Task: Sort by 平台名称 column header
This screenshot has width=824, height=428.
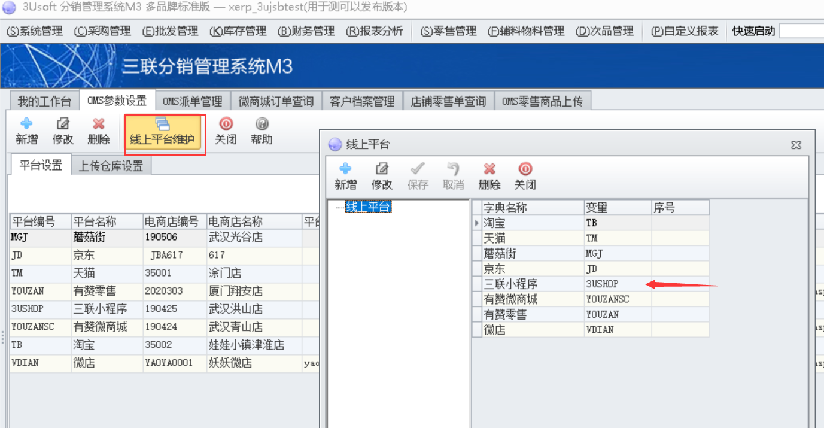Action: [107, 222]
